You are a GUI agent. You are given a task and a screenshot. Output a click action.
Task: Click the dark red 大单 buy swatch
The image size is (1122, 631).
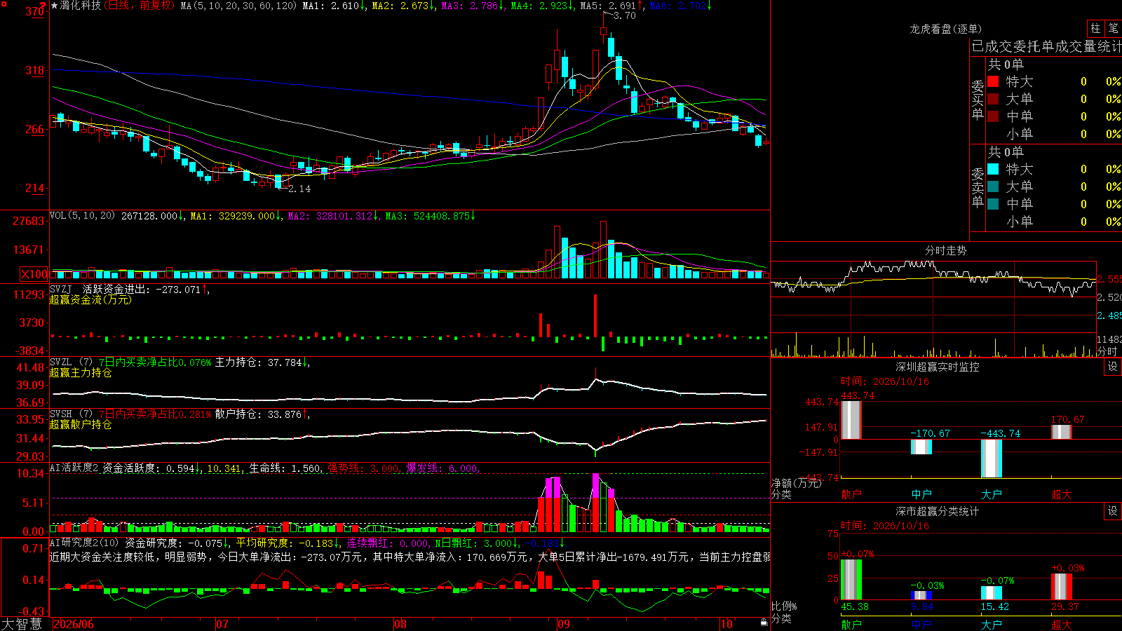[x=993, y=99]
